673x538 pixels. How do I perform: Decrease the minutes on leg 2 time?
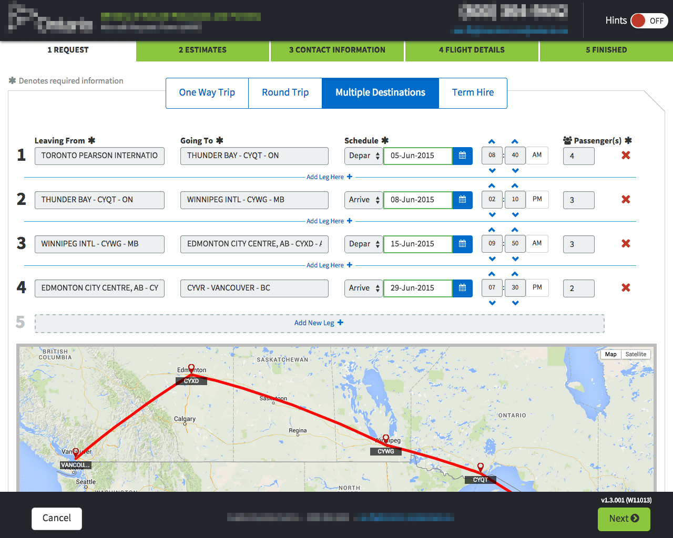point(515,214)
